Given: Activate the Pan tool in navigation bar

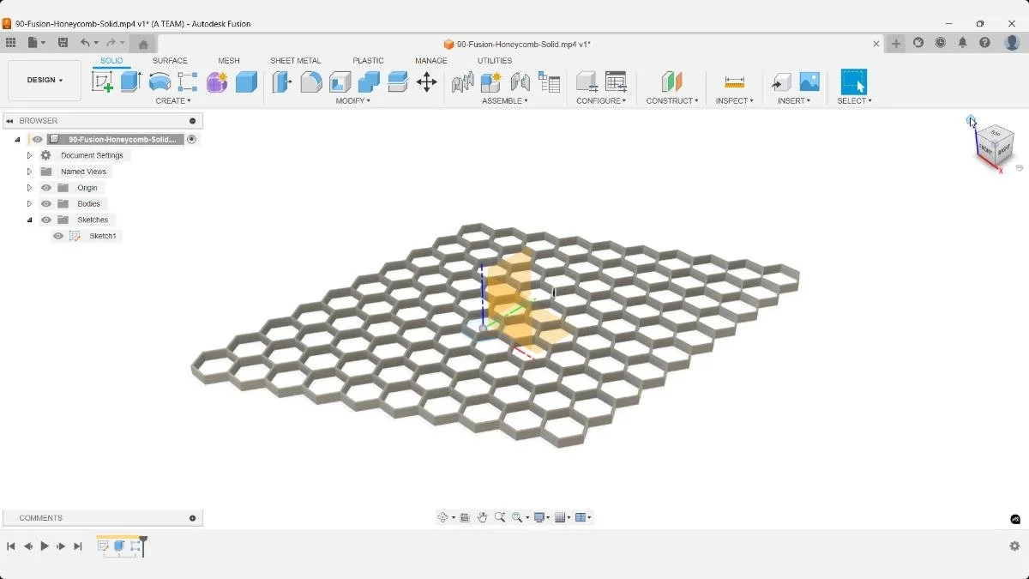Looking at the screenshot, I should click(483, 517).
